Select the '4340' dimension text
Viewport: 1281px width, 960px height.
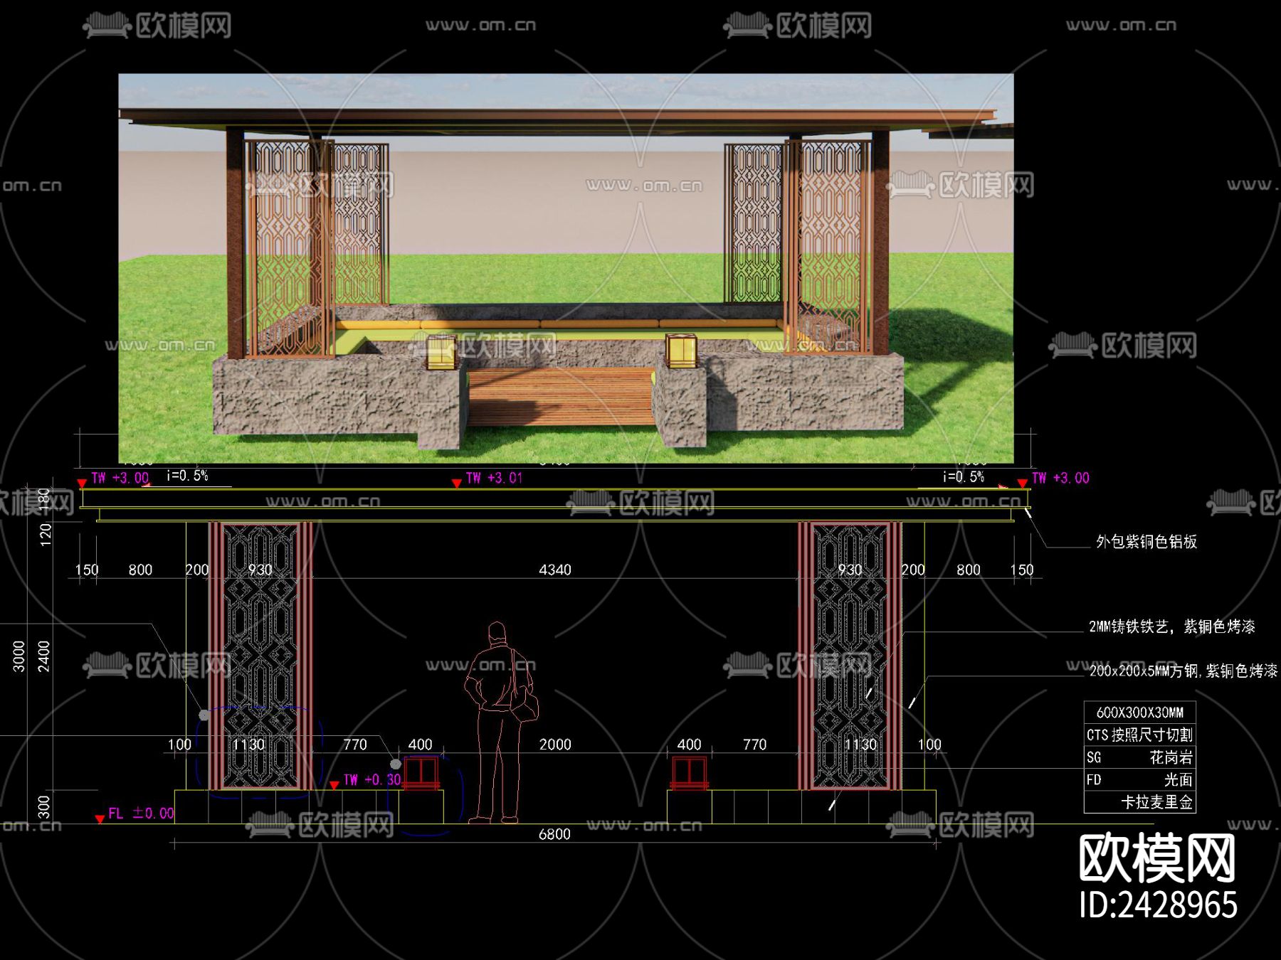click(x=555, y=570)
